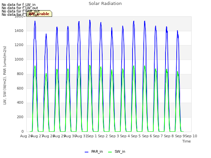The width and height of the screenshot is (211, 158).
Task: Click the Sep 10 x-axis tick label
Action: tap(191, 136)
